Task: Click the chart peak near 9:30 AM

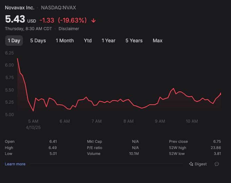Action: click(x=174, y=88)
